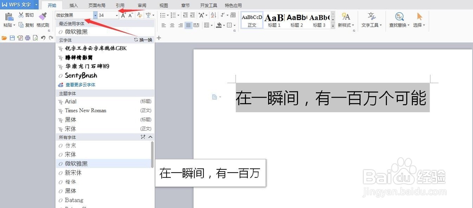Click the save disk icon
This screenshot has width=473, height=208.
pos(12,38)
